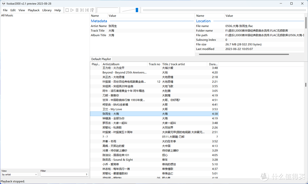Select playlist row 罗百吉 - 大家一起叫

[x=154, y=123]
